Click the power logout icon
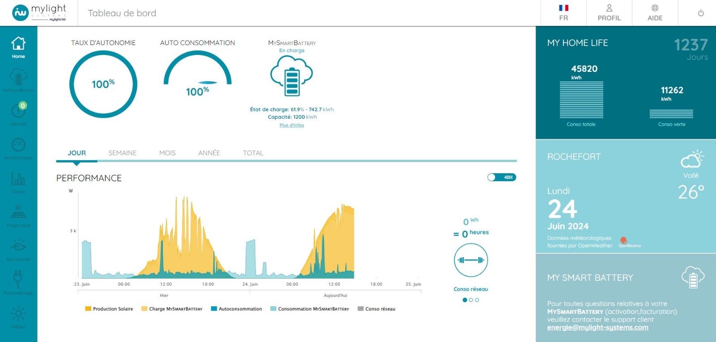Image resolution: width=716 pixels, height=342 pixels. [x=701, y=13]
